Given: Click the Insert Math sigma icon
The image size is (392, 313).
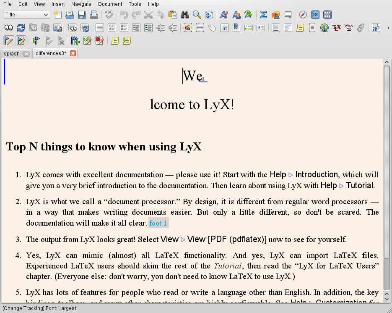Looking at the screenshot, I should pyautogui.click(x=263, y=15).
